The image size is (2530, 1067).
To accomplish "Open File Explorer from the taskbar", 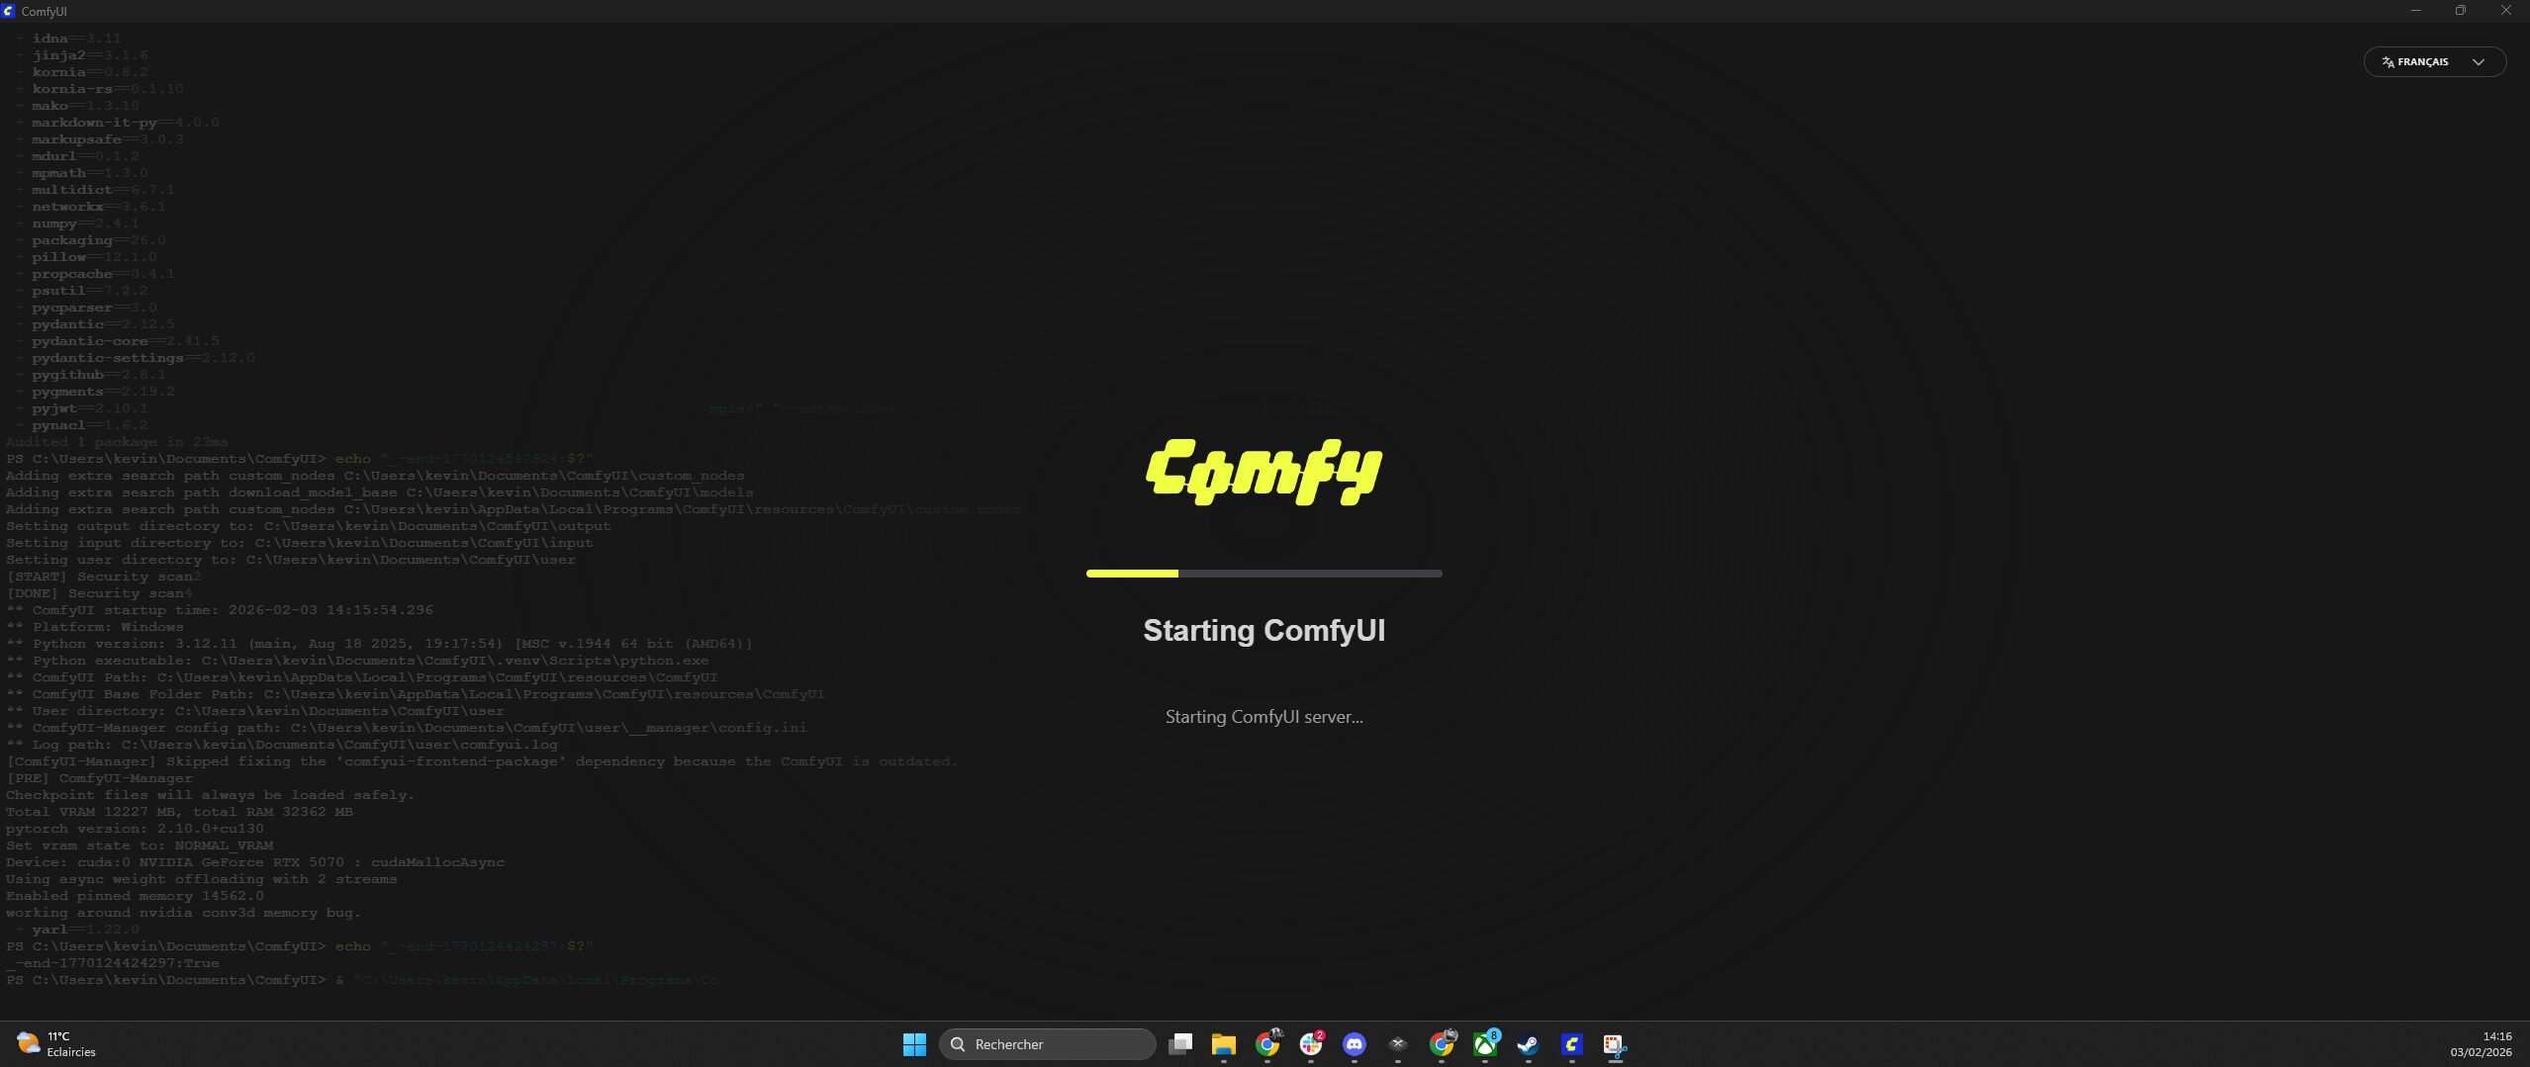I will pos(1224,1044).
